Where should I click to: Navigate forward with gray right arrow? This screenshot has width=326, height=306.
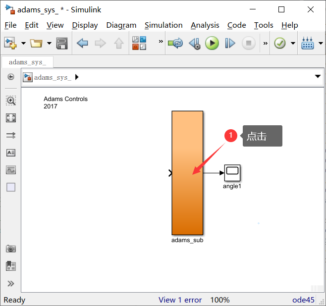(100, 43)
